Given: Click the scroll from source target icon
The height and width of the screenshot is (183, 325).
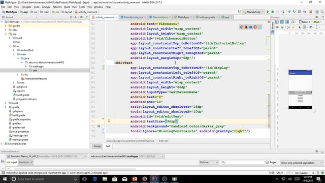Looking at the screenshot, I should tap(71, 17).
